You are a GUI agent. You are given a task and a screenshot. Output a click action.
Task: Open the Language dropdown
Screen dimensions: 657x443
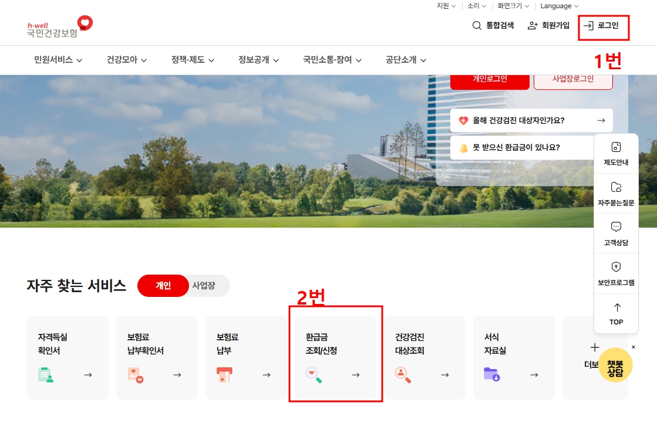(x=560, y=6)
